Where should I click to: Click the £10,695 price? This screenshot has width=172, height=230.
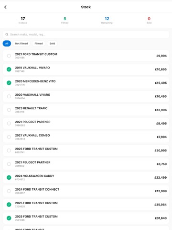pos(161,69)
